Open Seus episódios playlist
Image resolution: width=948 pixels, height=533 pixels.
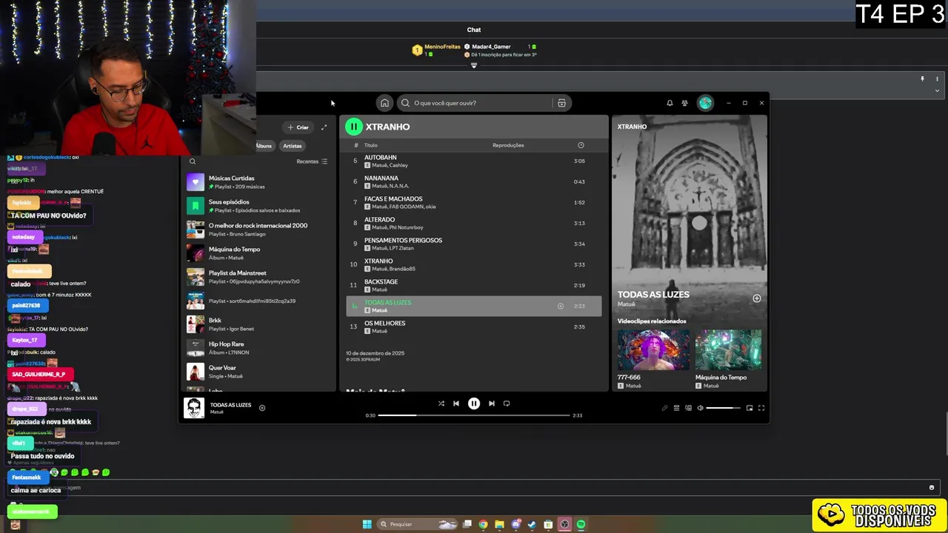click(257, 206)
